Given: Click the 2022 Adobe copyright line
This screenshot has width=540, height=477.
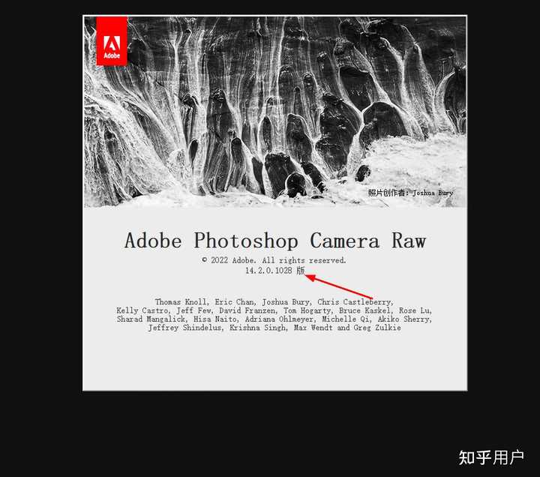Looking at the screenshot, I should point(274,260).
